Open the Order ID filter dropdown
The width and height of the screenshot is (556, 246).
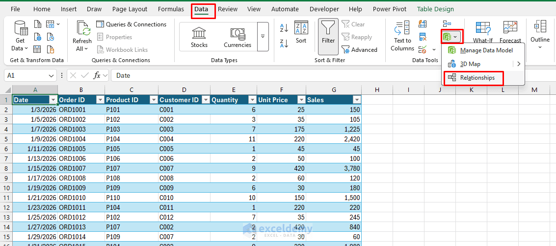coord(100,100)
